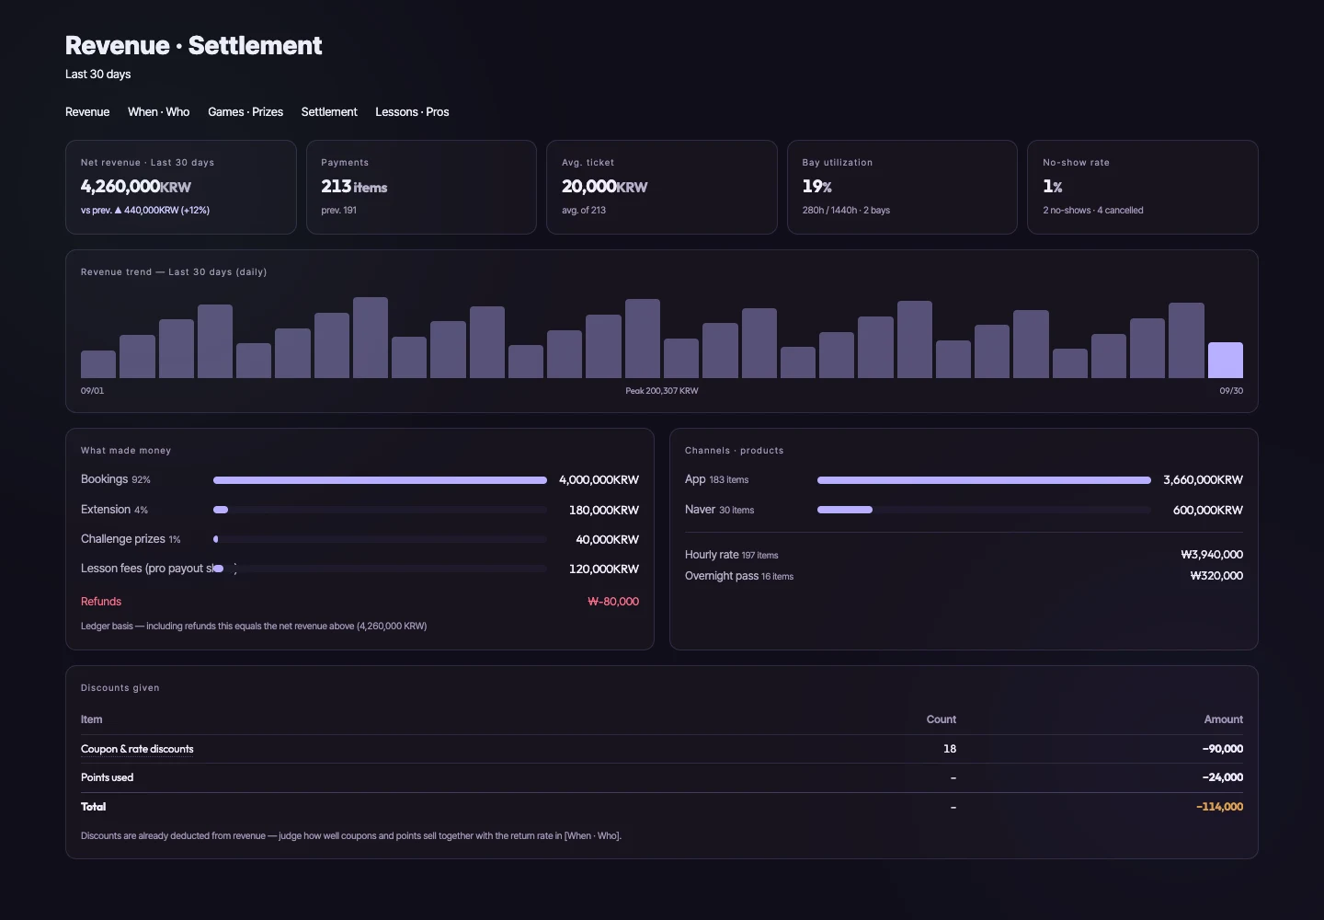Click the -90,000 coupon discount amount
Viewport: 1324px width, 920px height.
(x=1223, y=749)
